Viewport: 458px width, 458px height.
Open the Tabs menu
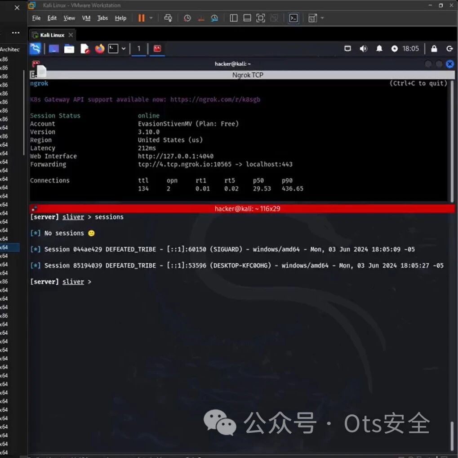(102, 18)
